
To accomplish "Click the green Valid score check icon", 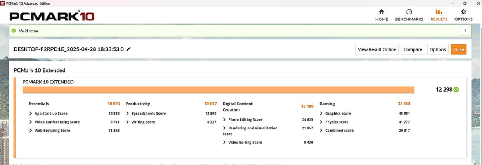I will point(14,31).
